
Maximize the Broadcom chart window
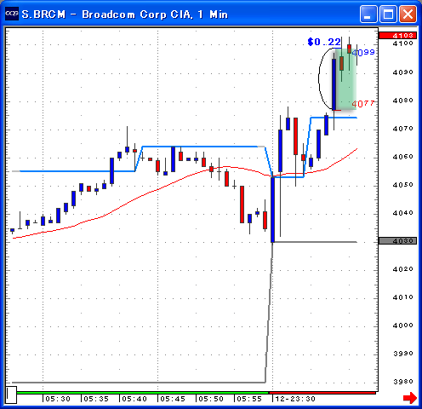(388, 14)
